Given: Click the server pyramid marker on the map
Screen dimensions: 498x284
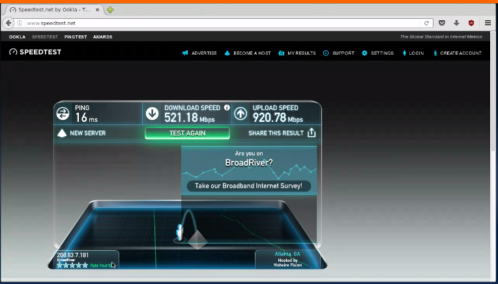Looking at the screenshot, I should (x=198, y=240).
